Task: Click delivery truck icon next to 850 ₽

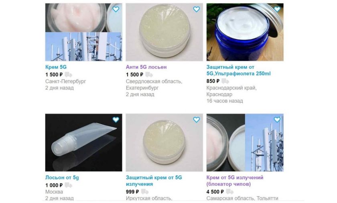Action: click(x=225, y=81)
